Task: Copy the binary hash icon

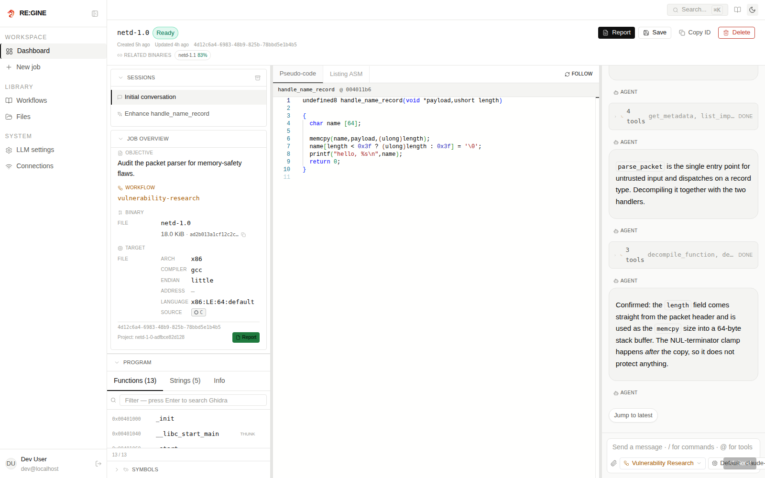Action: coord(243,235)
